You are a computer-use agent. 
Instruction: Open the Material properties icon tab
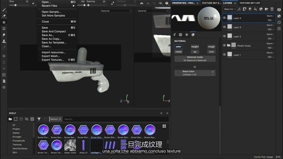(193, 35)
